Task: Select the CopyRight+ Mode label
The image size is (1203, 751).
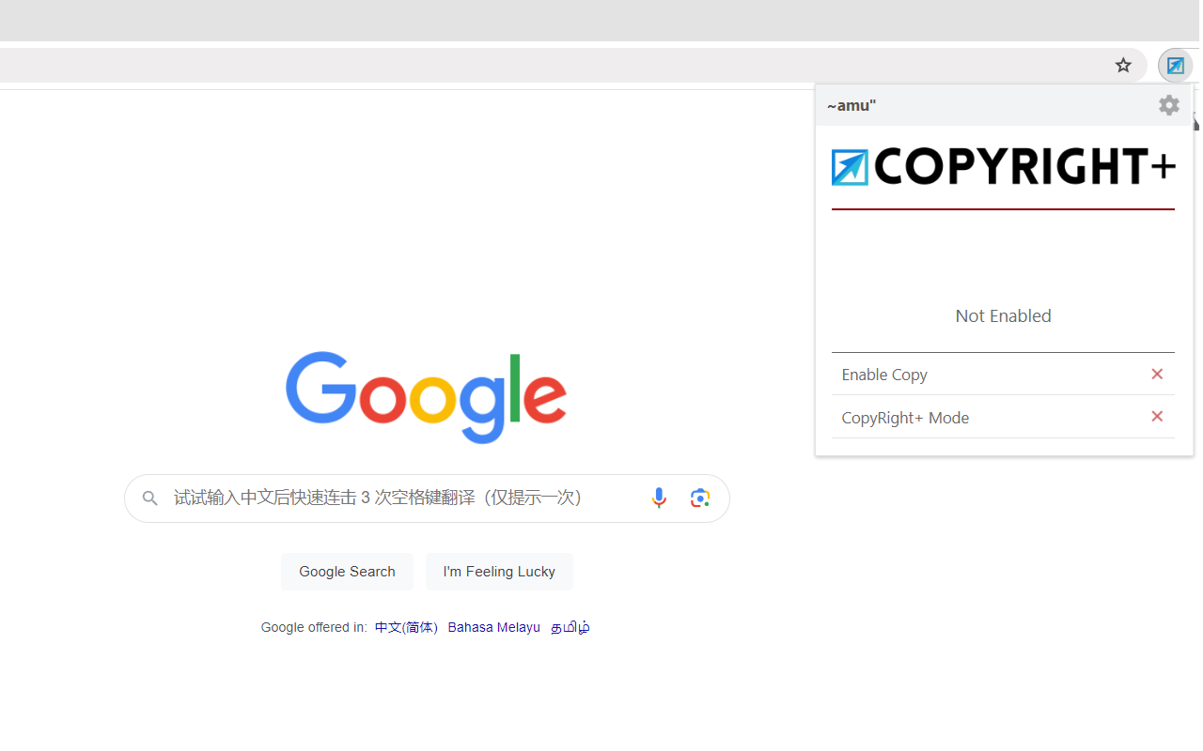Action: [905, 418]
